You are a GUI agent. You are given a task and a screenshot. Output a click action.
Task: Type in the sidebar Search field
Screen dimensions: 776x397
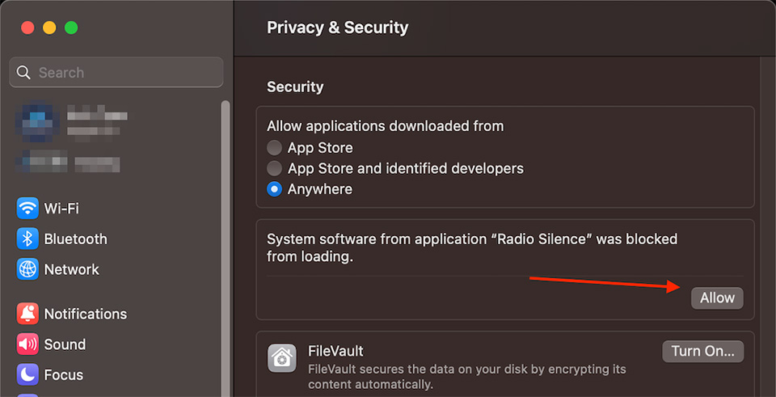[x=121, y=73]
